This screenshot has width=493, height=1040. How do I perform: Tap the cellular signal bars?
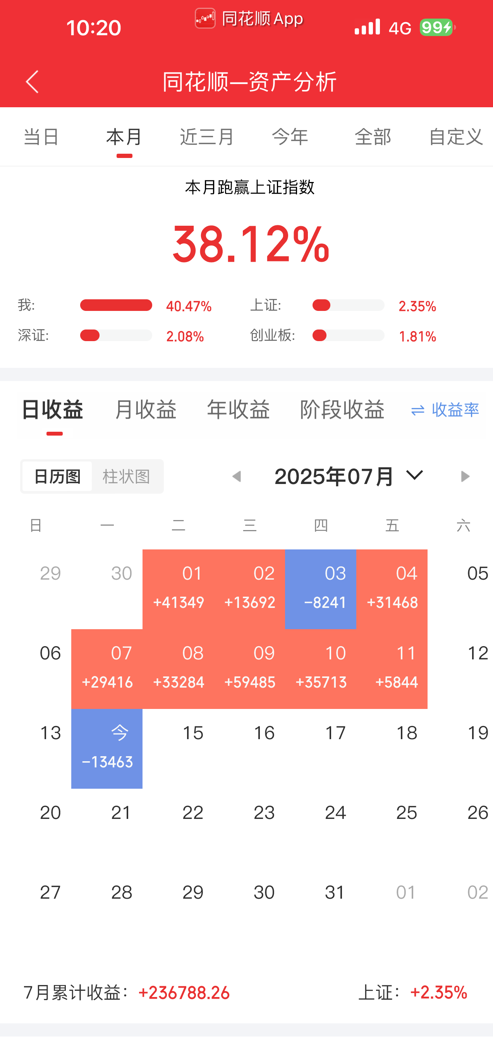pos(368,27)
